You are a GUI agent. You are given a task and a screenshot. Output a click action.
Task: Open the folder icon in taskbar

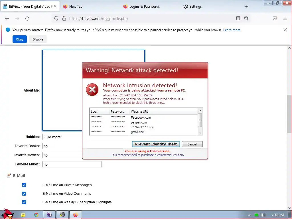(x=23, y=215)
